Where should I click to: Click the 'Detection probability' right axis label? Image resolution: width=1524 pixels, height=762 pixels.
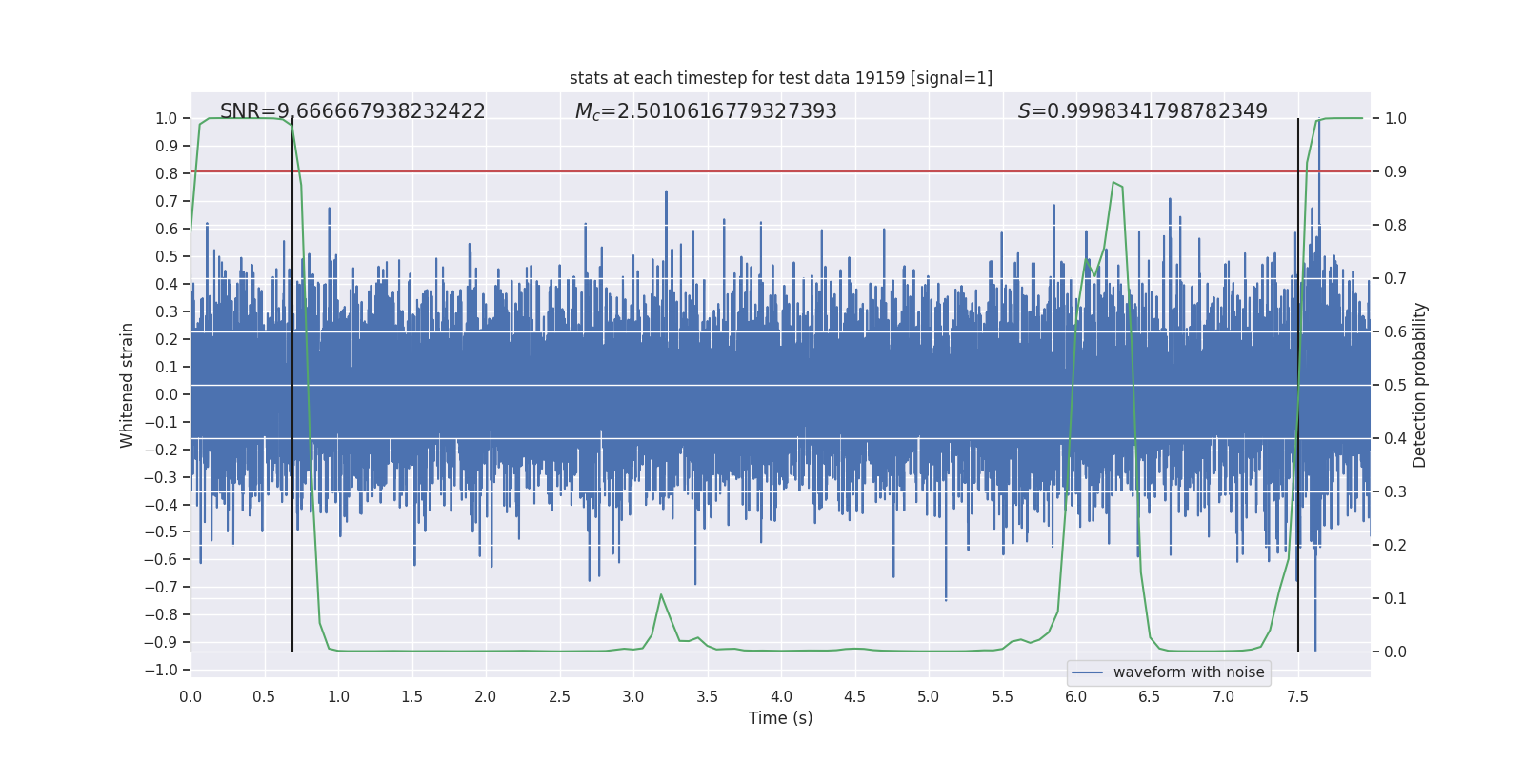[x=1420, y=385]
